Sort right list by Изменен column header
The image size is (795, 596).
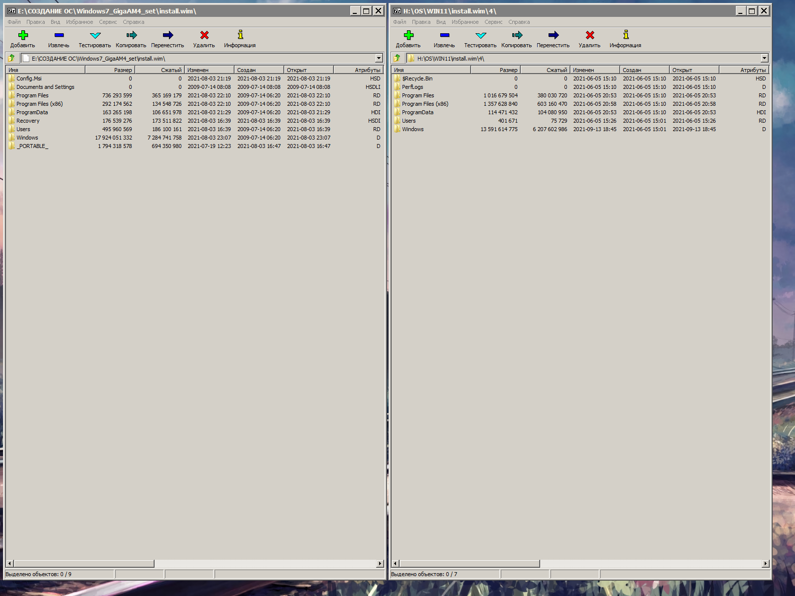[594, 70]
